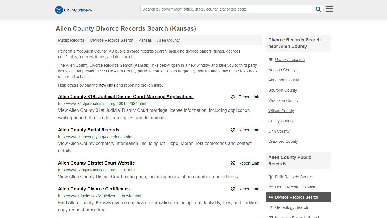Go to Wilson County
Screen dimensions: 387x218
click(x=281, y=111)
